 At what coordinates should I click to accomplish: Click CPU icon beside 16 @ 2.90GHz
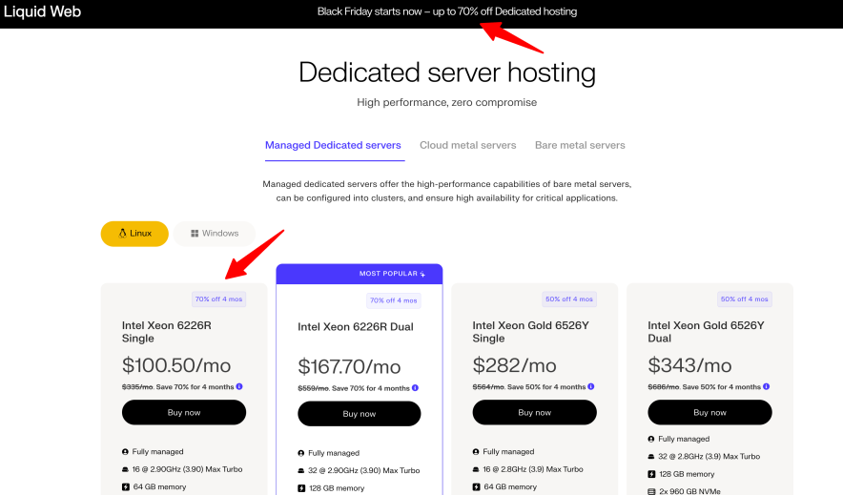tap(125, 469)
